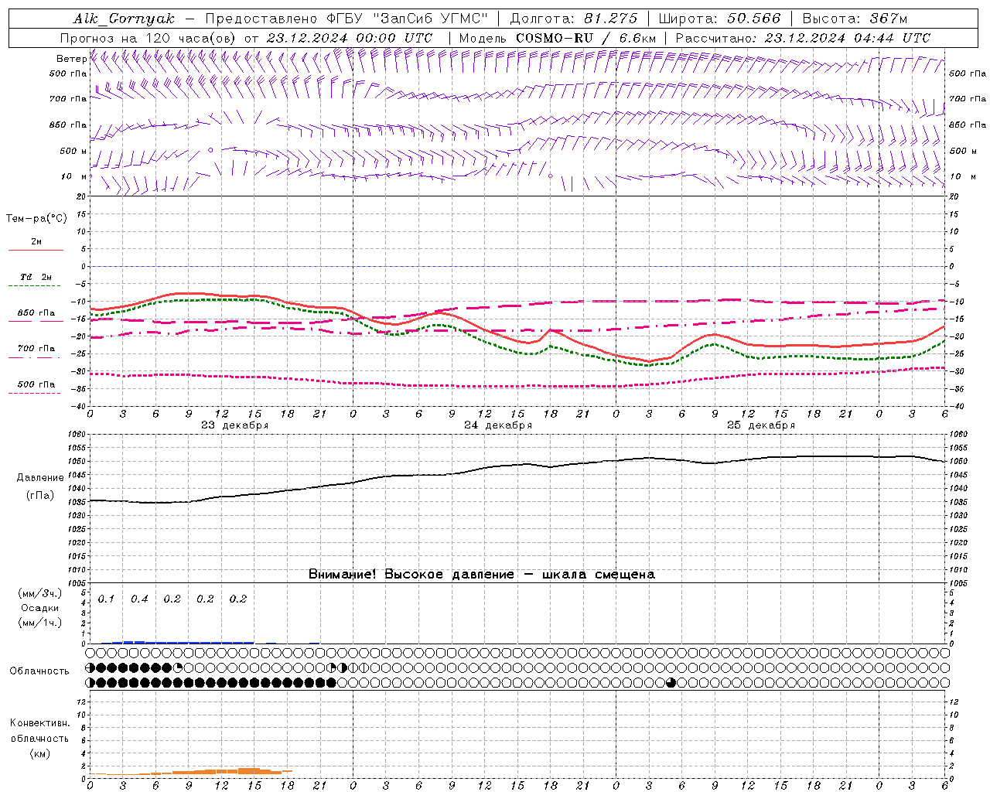Click the blue precipitation bar
Screen dimensions: 990x792
pyautogui.click(x=178, y=642)
